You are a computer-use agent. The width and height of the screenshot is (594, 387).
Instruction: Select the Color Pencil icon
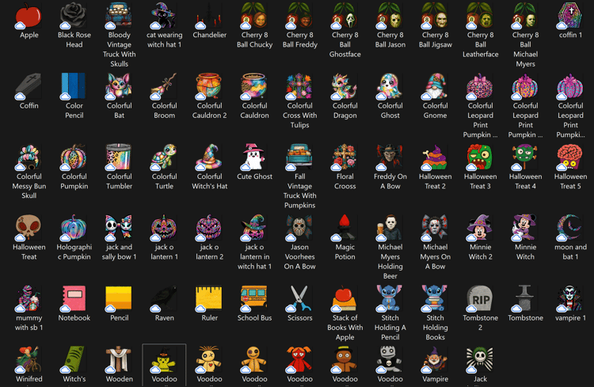74,86
